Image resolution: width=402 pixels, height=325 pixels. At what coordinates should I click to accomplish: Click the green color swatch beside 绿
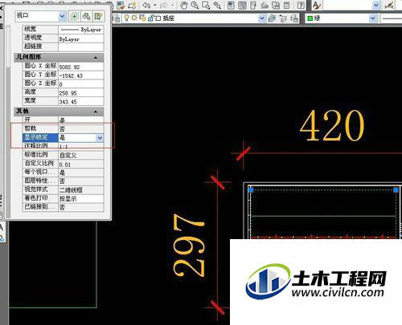pyautogui.click(x=310, y=18)
